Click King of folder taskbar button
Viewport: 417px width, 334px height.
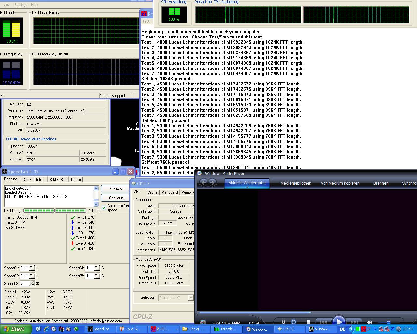click(x=194, y=329)
